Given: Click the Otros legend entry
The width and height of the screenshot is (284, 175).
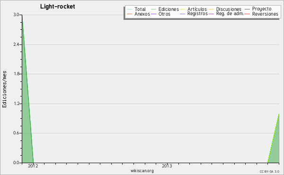Looking at the screenshot, I should (160, 14).
